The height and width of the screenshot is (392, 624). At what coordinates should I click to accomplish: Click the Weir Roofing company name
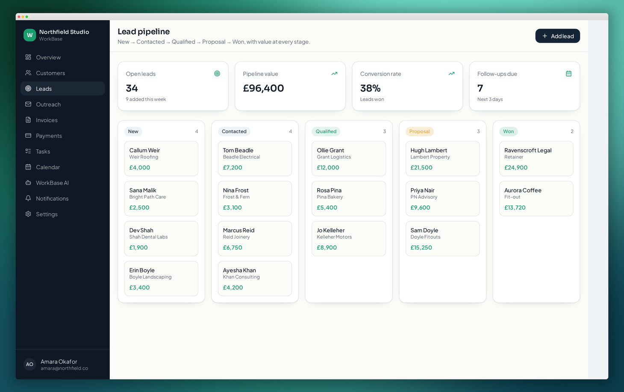(x=144, y=157)
